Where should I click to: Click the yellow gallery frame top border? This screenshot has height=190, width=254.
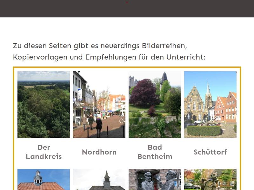point(127,67)
